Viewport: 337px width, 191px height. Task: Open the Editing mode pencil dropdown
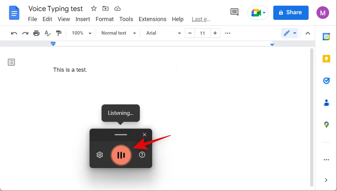290,33
